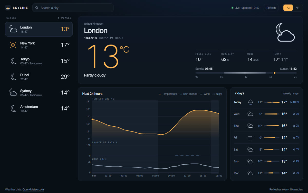Select New York in the cities list

tap(39, 45)
